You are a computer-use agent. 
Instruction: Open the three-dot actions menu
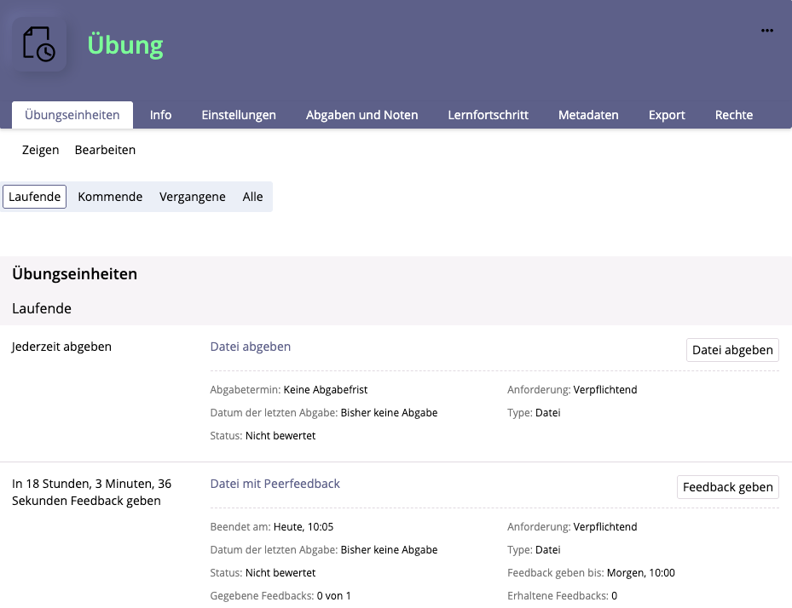(766, 31)
